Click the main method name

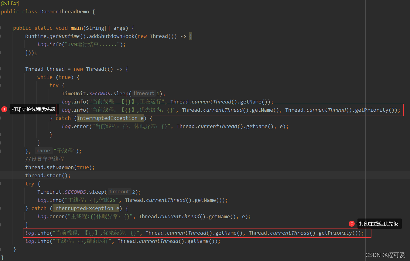tap(77, 28)
